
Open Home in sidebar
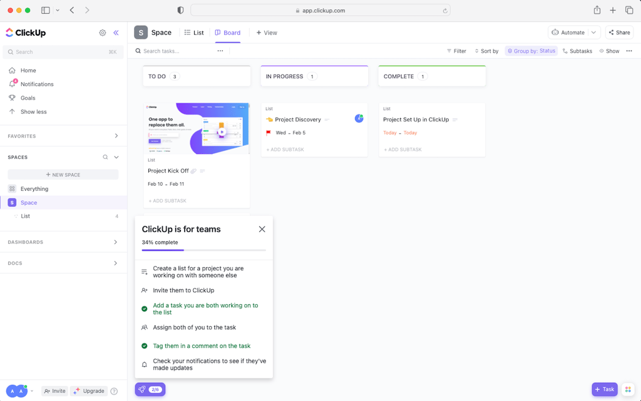[x=28, y=70]
